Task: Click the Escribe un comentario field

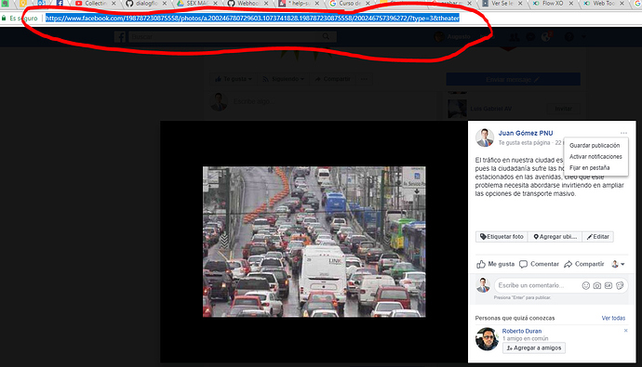Action: click(x=536, y=285)
